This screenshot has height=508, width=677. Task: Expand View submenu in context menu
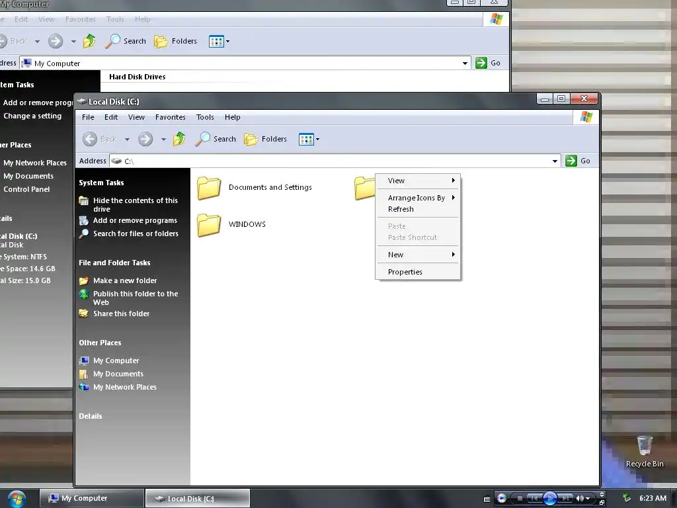coord(418,181)
